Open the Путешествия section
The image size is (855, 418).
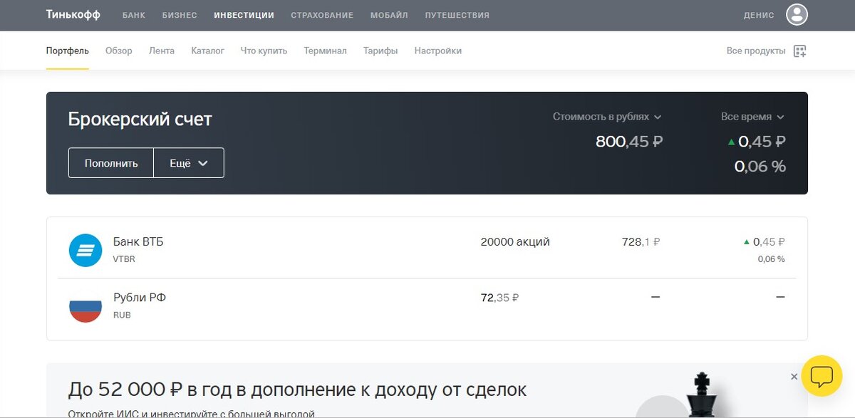(457, 15)
